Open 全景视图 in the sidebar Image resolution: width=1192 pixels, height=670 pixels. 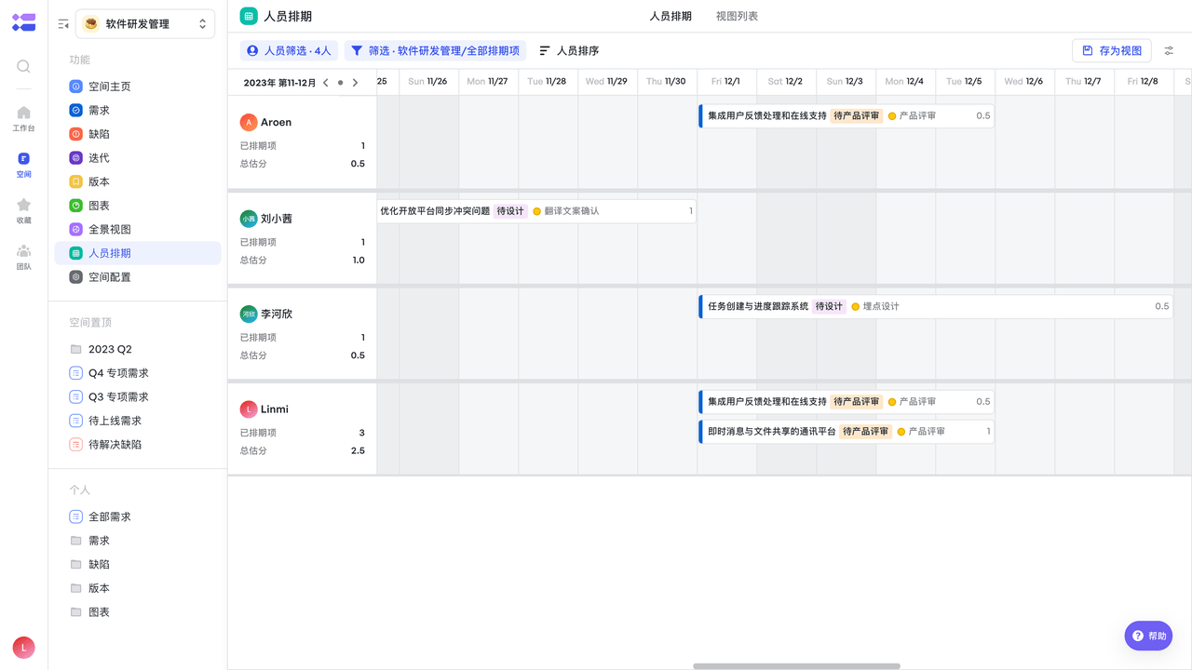(138, 229)
